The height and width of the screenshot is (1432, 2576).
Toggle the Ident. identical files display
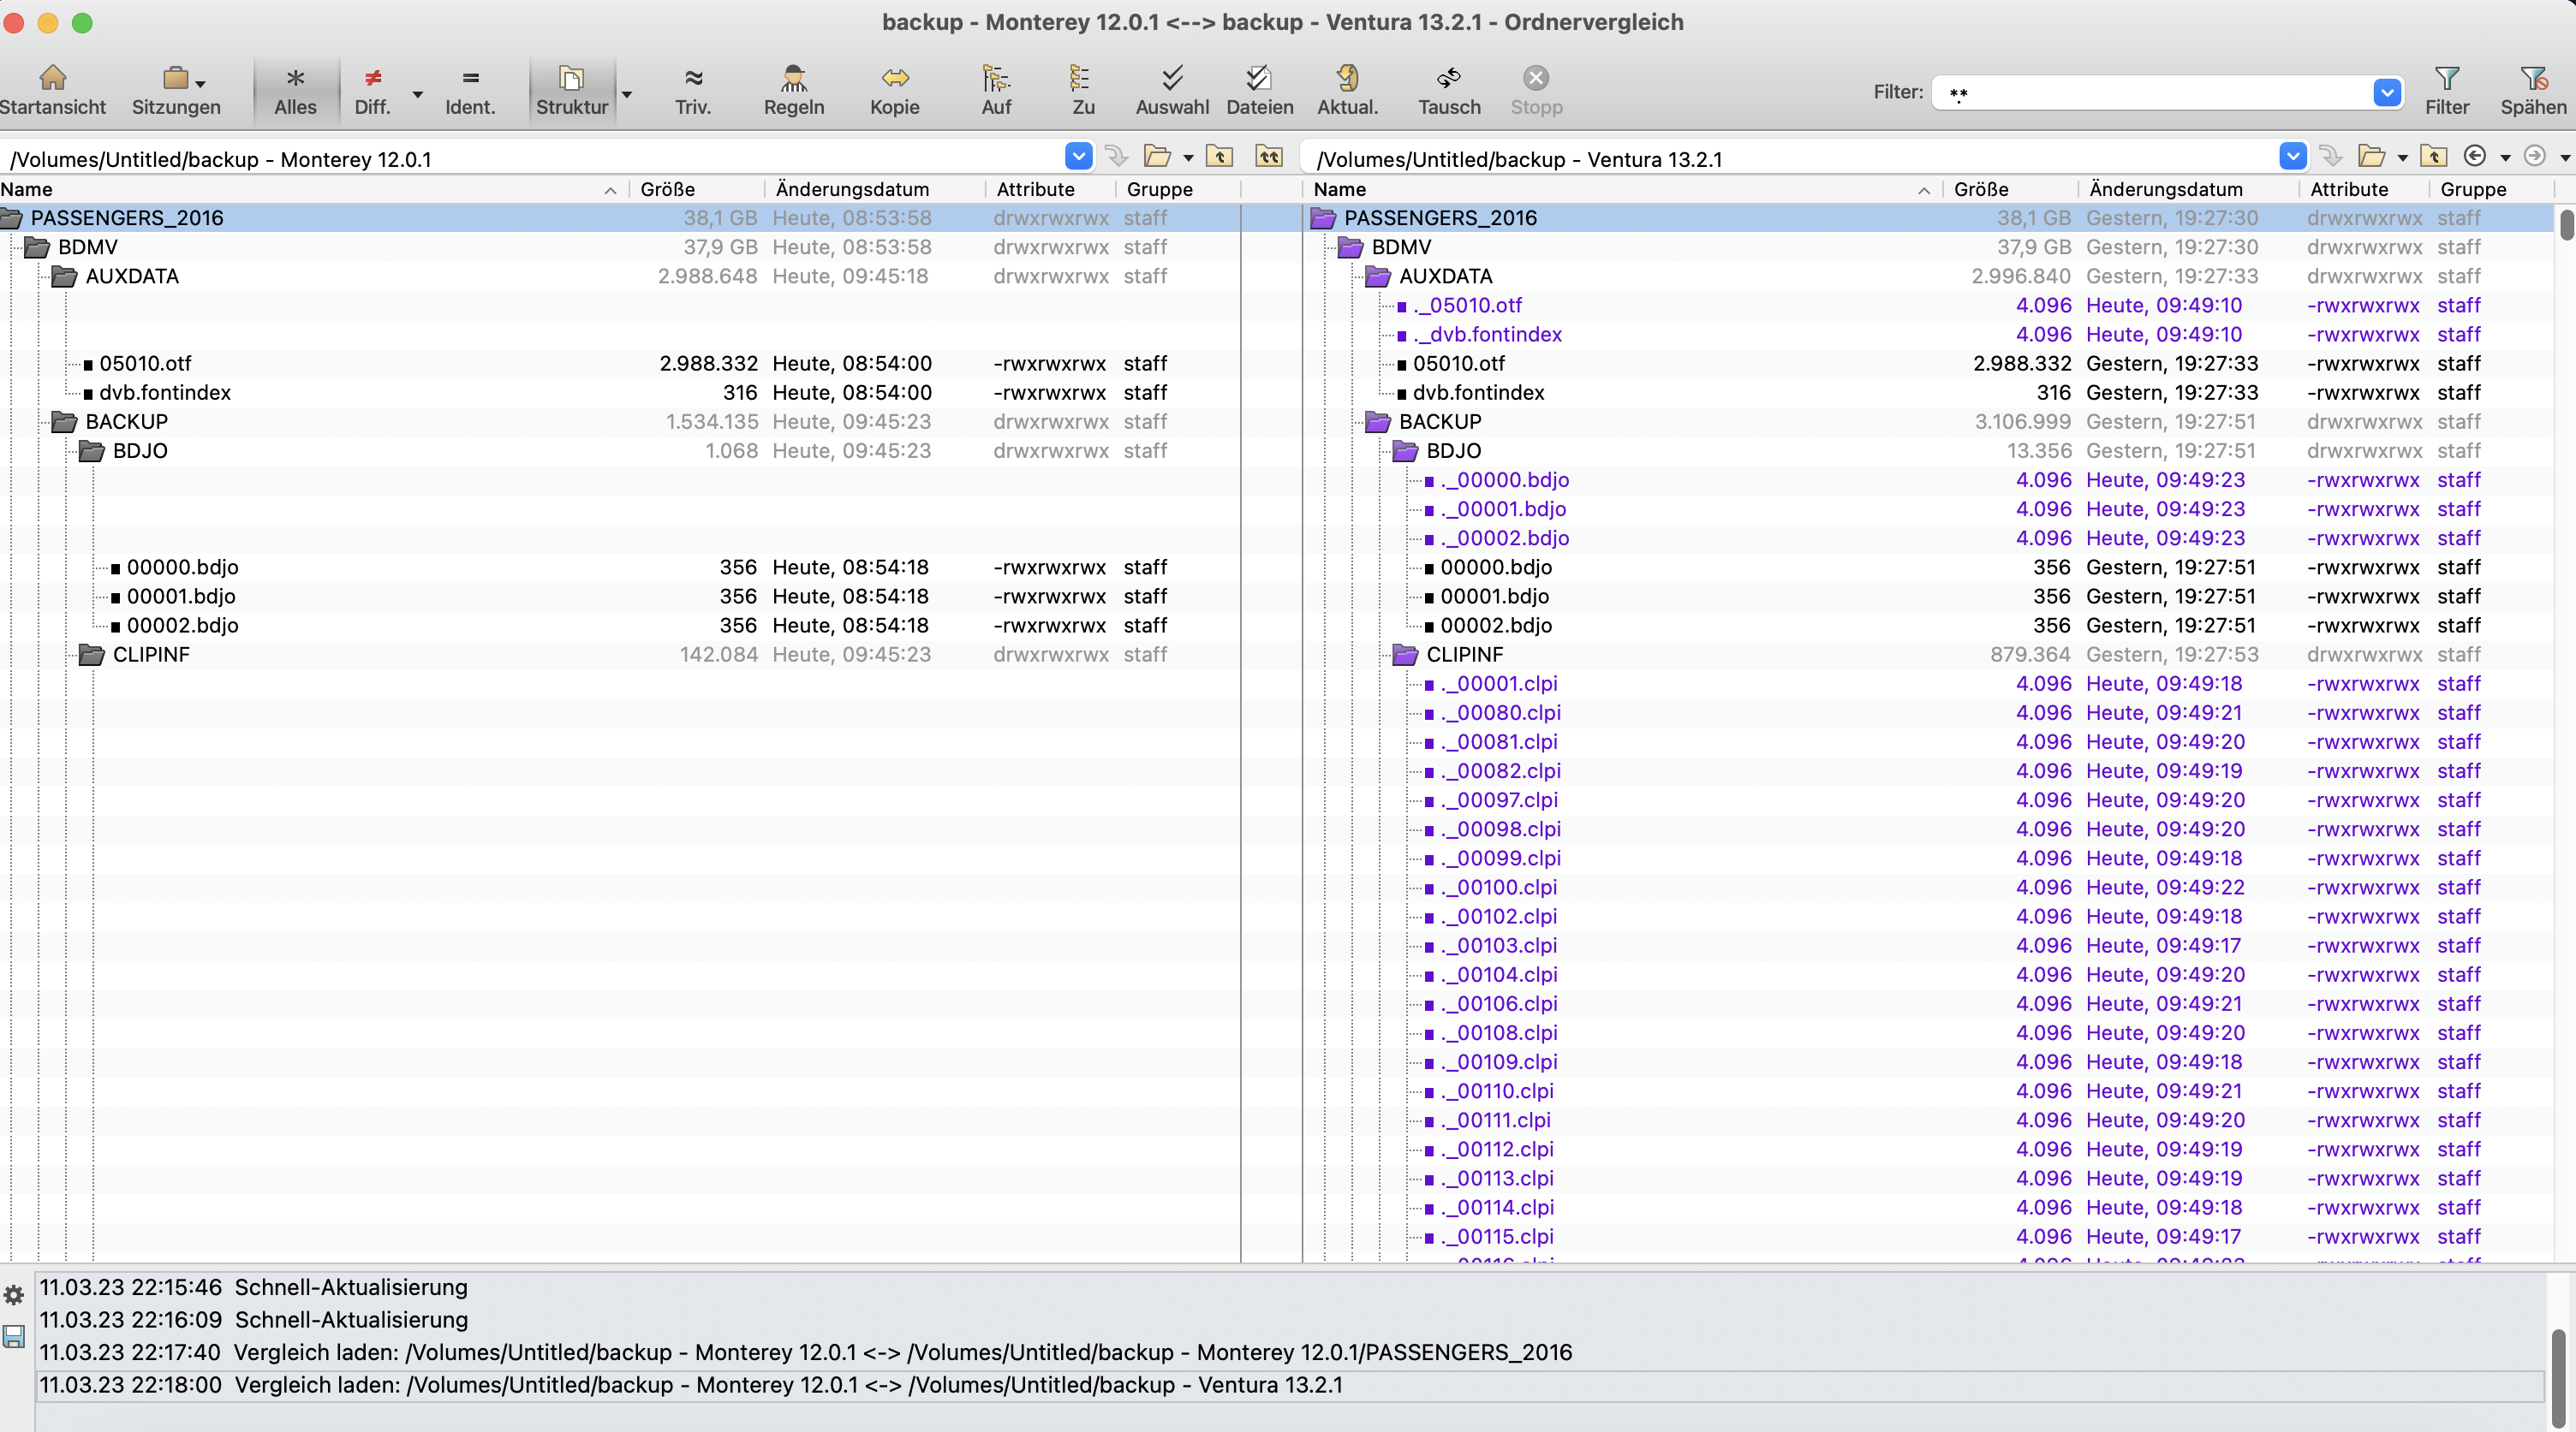(470, 78)
